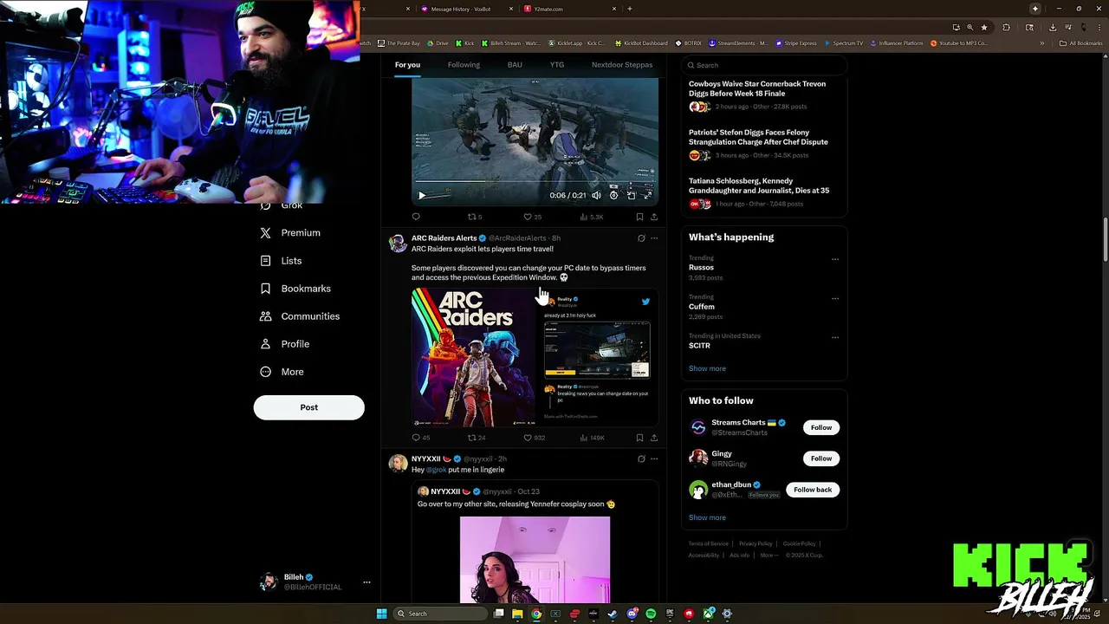The width and height of the screenshot is (1109, 624).
Task: Go to Profile in the sidebar
Action: (x=285, y=344)
